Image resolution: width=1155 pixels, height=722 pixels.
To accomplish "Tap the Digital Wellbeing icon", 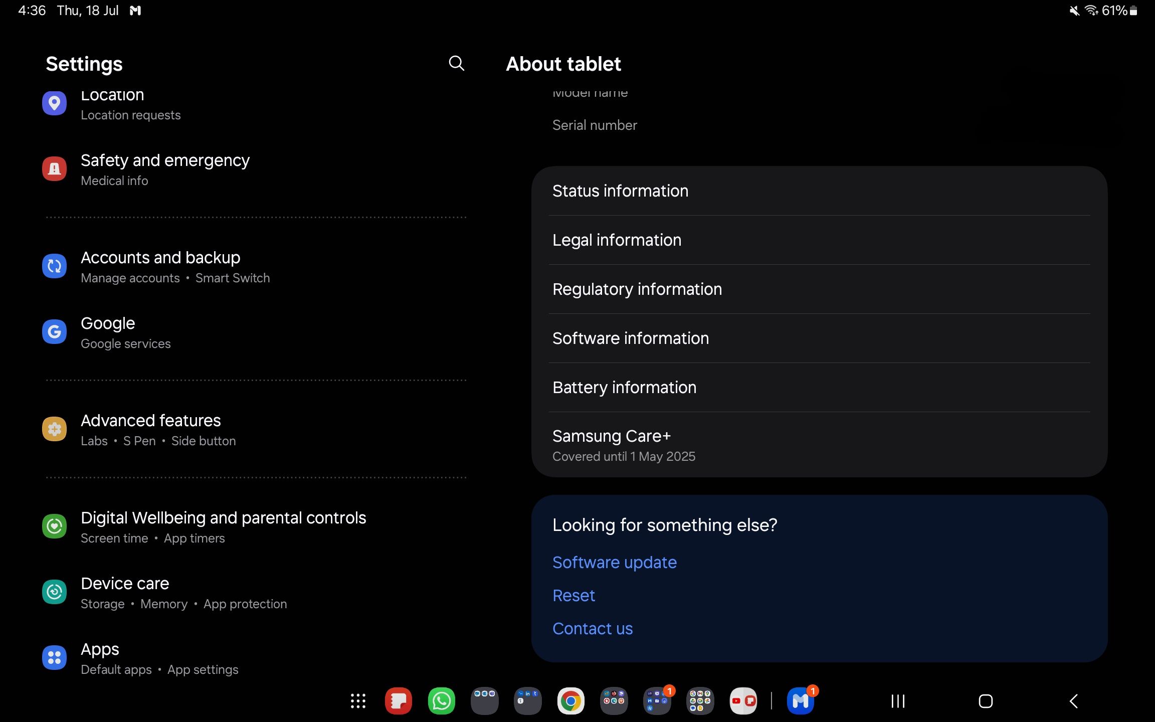I will pos(54,526).
